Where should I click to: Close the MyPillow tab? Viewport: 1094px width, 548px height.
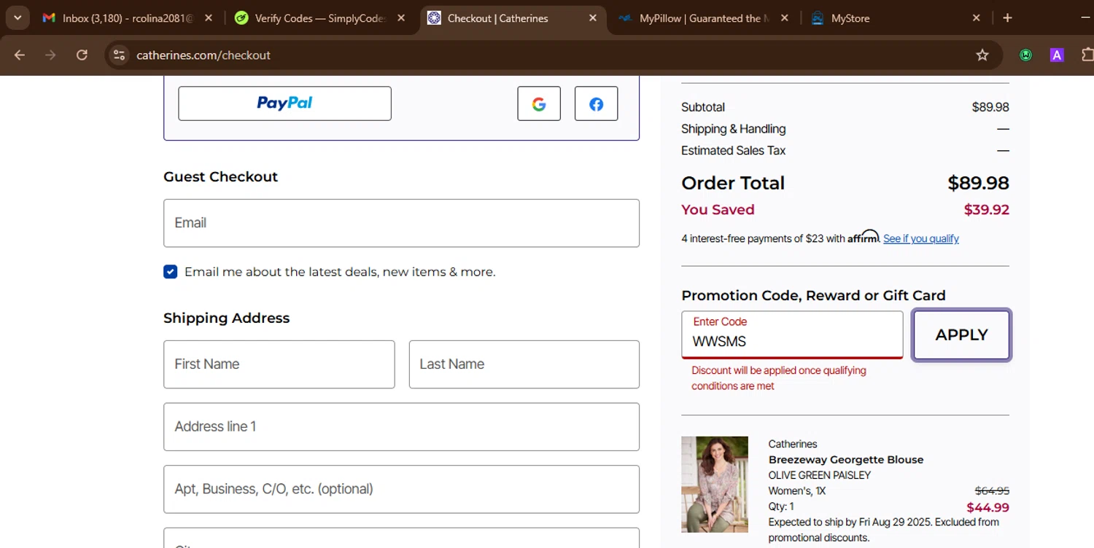coord(785,18)
